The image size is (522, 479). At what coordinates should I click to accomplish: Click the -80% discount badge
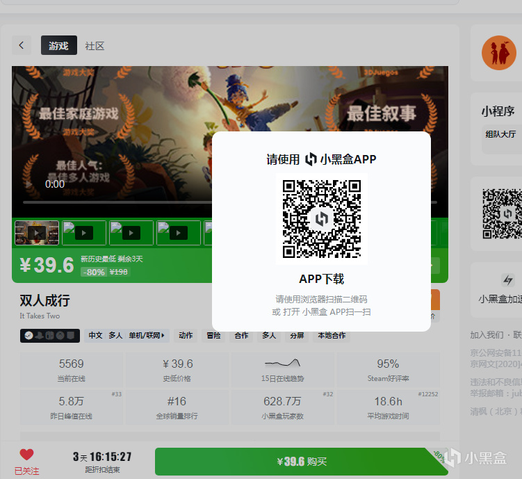coord(94,272)
